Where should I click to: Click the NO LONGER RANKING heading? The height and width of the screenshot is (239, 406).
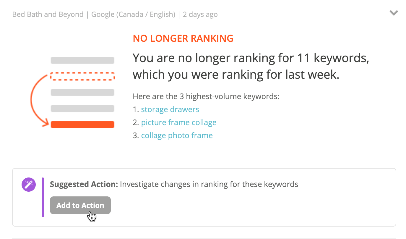point(183,38)
